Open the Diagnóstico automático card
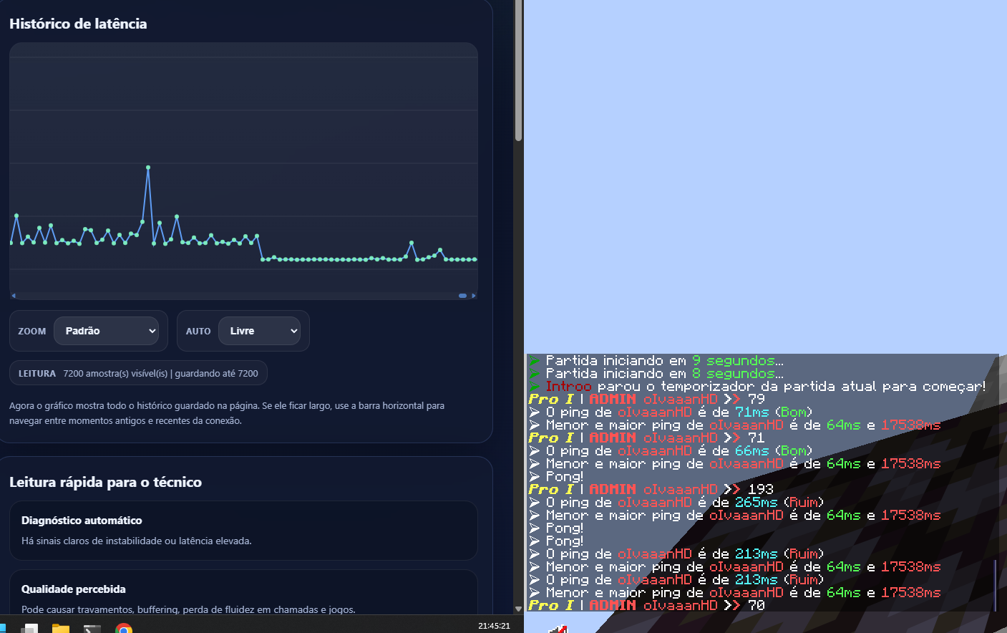Viewport: 1007px width, 633px height. pos(243,531)
